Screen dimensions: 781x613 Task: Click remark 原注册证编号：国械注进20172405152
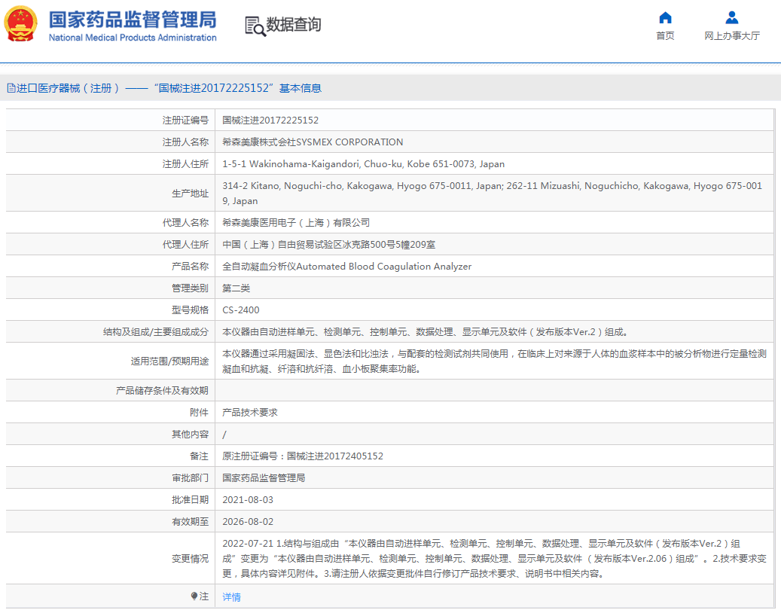point(303,456)
